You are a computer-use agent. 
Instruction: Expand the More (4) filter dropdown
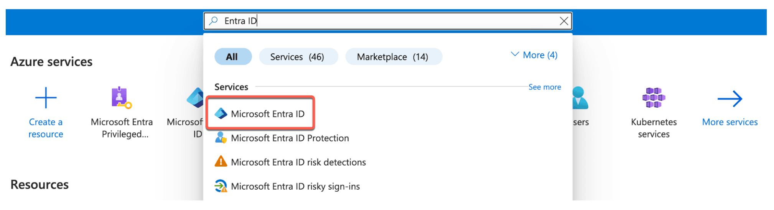point(534,55)
